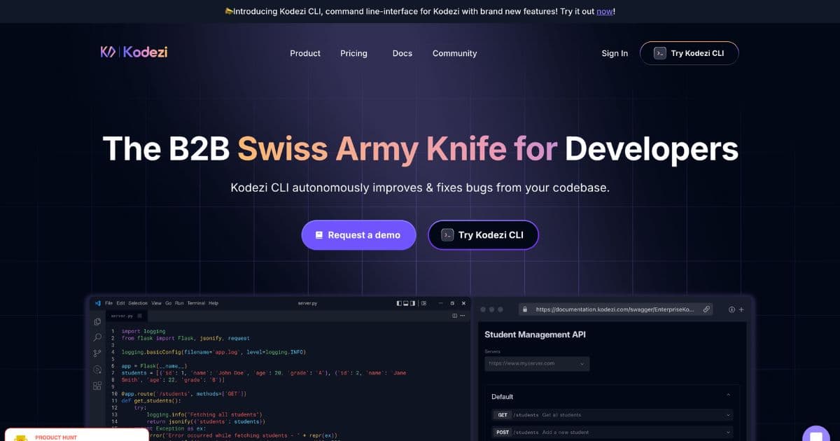Close the server.py tab
This screenshot has height=441, width=840.
139,316
